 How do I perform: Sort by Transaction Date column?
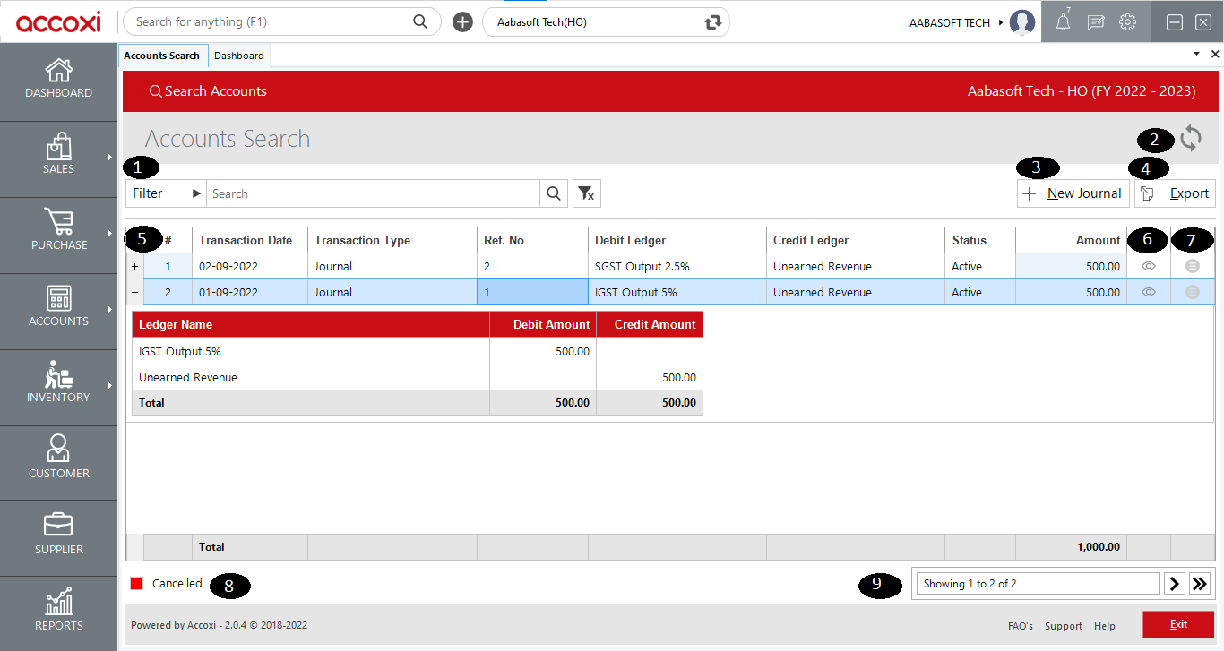point(250,240)
